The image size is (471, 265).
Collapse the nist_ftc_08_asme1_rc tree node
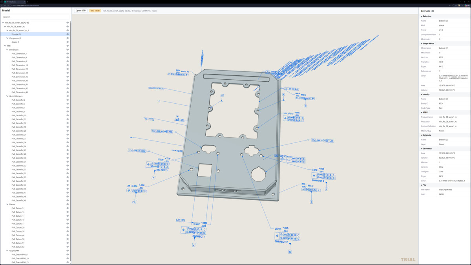pos(5,27)
